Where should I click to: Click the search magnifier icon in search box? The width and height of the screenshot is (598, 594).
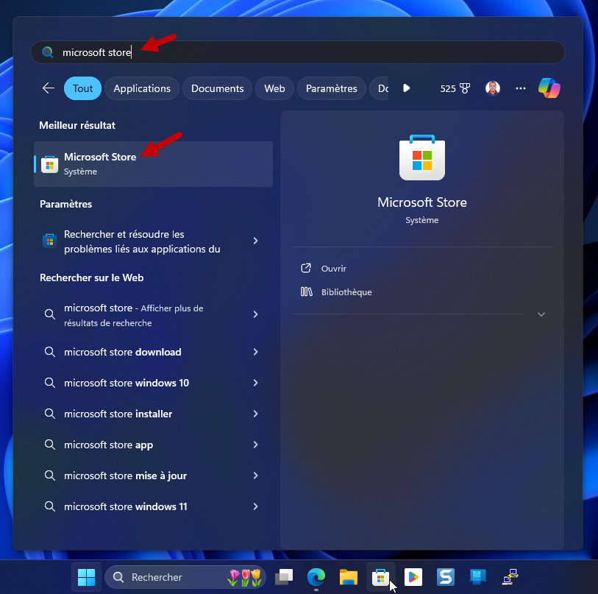coord(48,52)
